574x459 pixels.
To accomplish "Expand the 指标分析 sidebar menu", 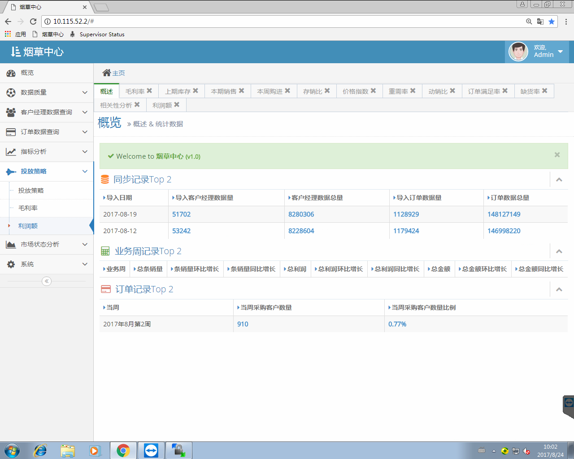I will [x=47, y=152].
